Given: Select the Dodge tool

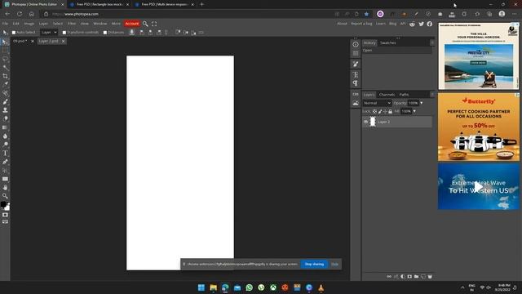Looking at the screenshot, I should coord(5,145).
